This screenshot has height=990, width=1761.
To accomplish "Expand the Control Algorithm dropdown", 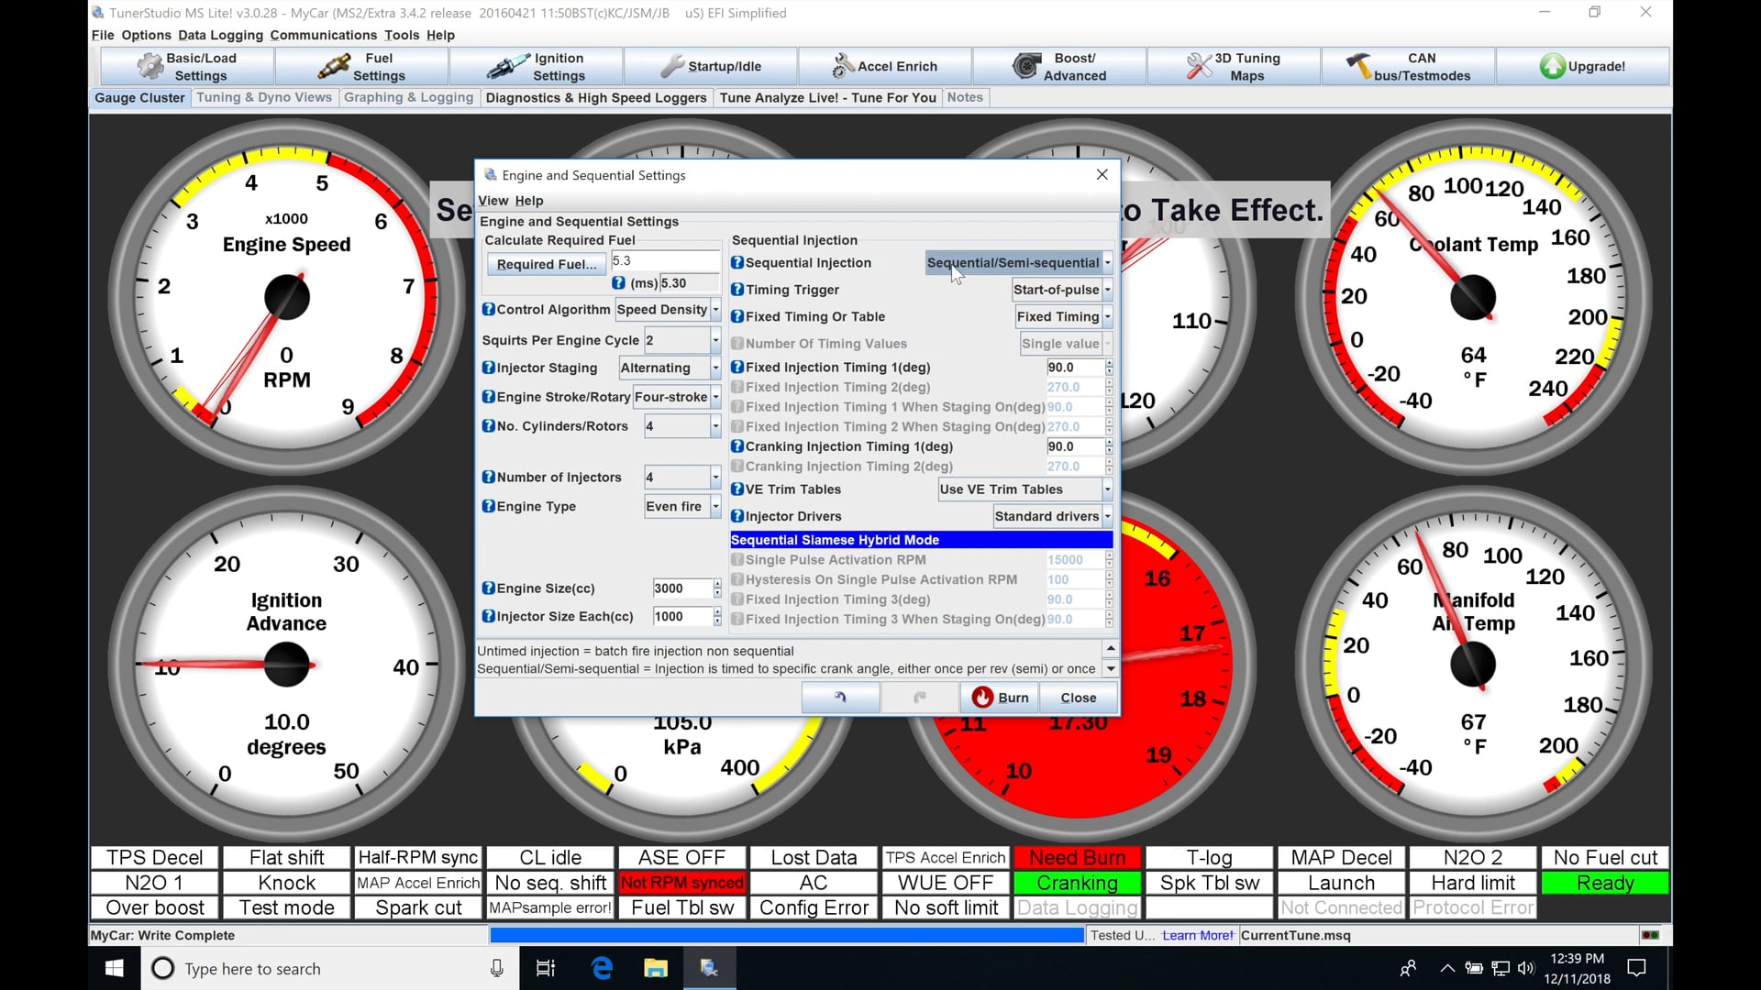I will [x=715, y=310].
